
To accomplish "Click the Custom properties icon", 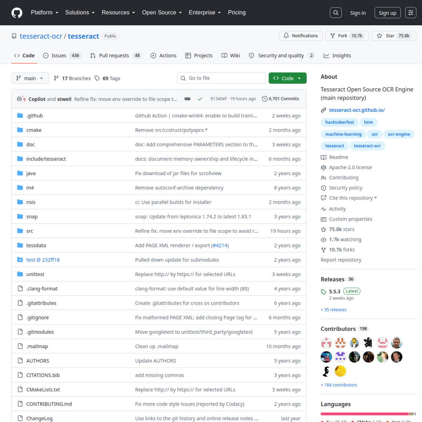I will tap(324, 219).
